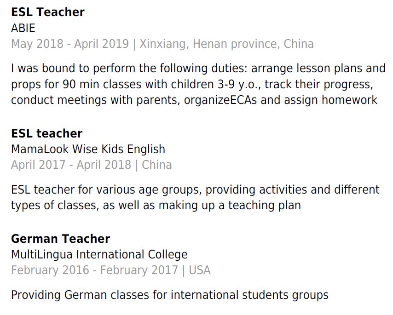
Task: Click 'Xinxiang, Henan province, China' location text
Action: click(x=226, y=44)
